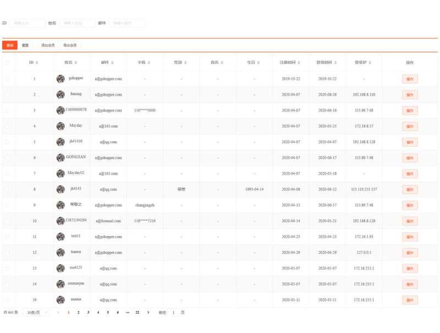Open 操作 dropdown for Mayday02 row

coord(410,174)
